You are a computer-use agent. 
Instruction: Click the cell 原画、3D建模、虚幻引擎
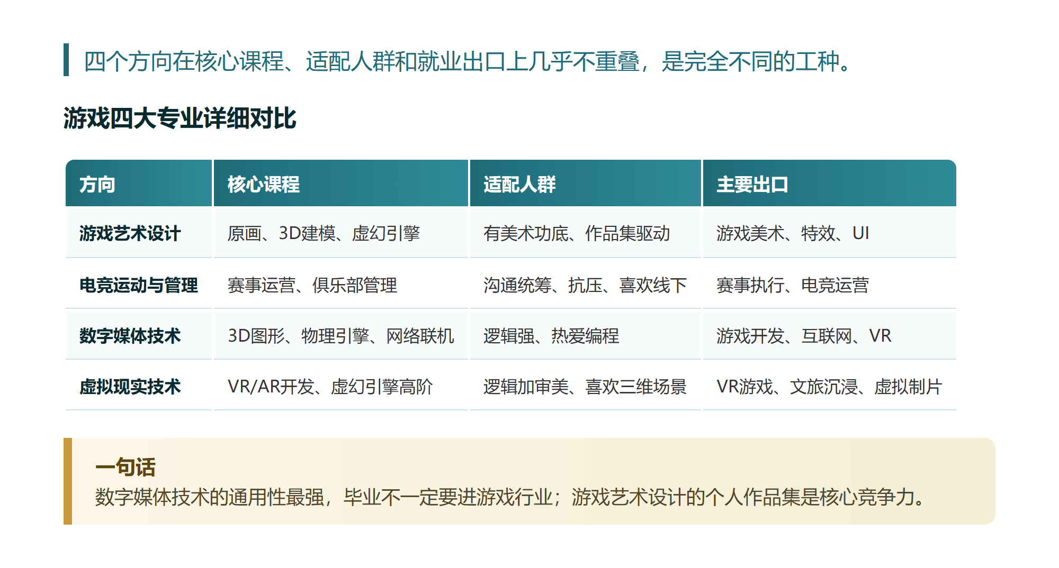tap(341, 233)
